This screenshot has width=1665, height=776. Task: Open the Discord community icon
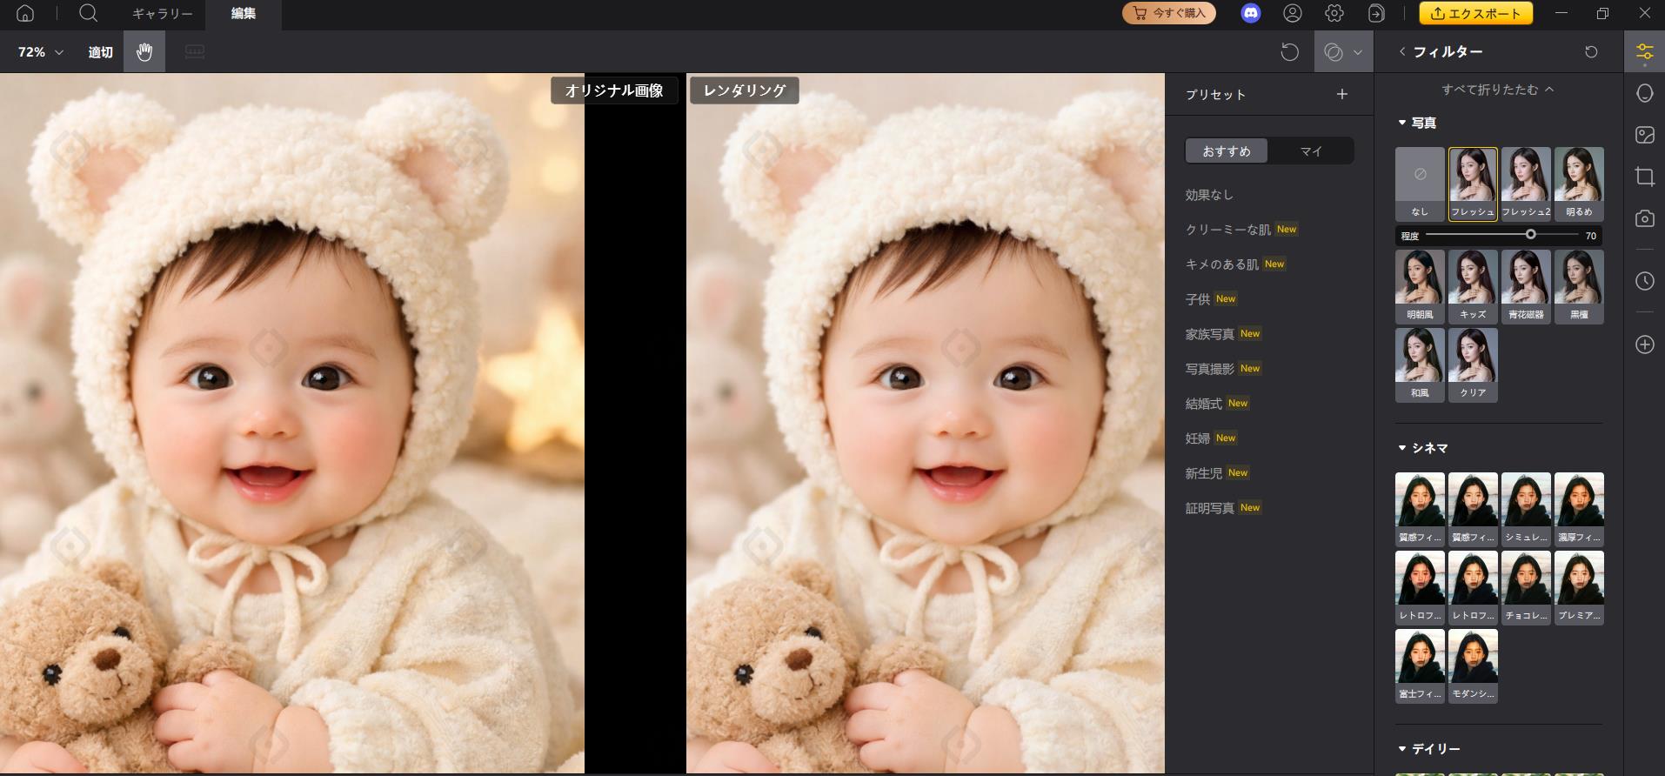(x=1251, y=13)
